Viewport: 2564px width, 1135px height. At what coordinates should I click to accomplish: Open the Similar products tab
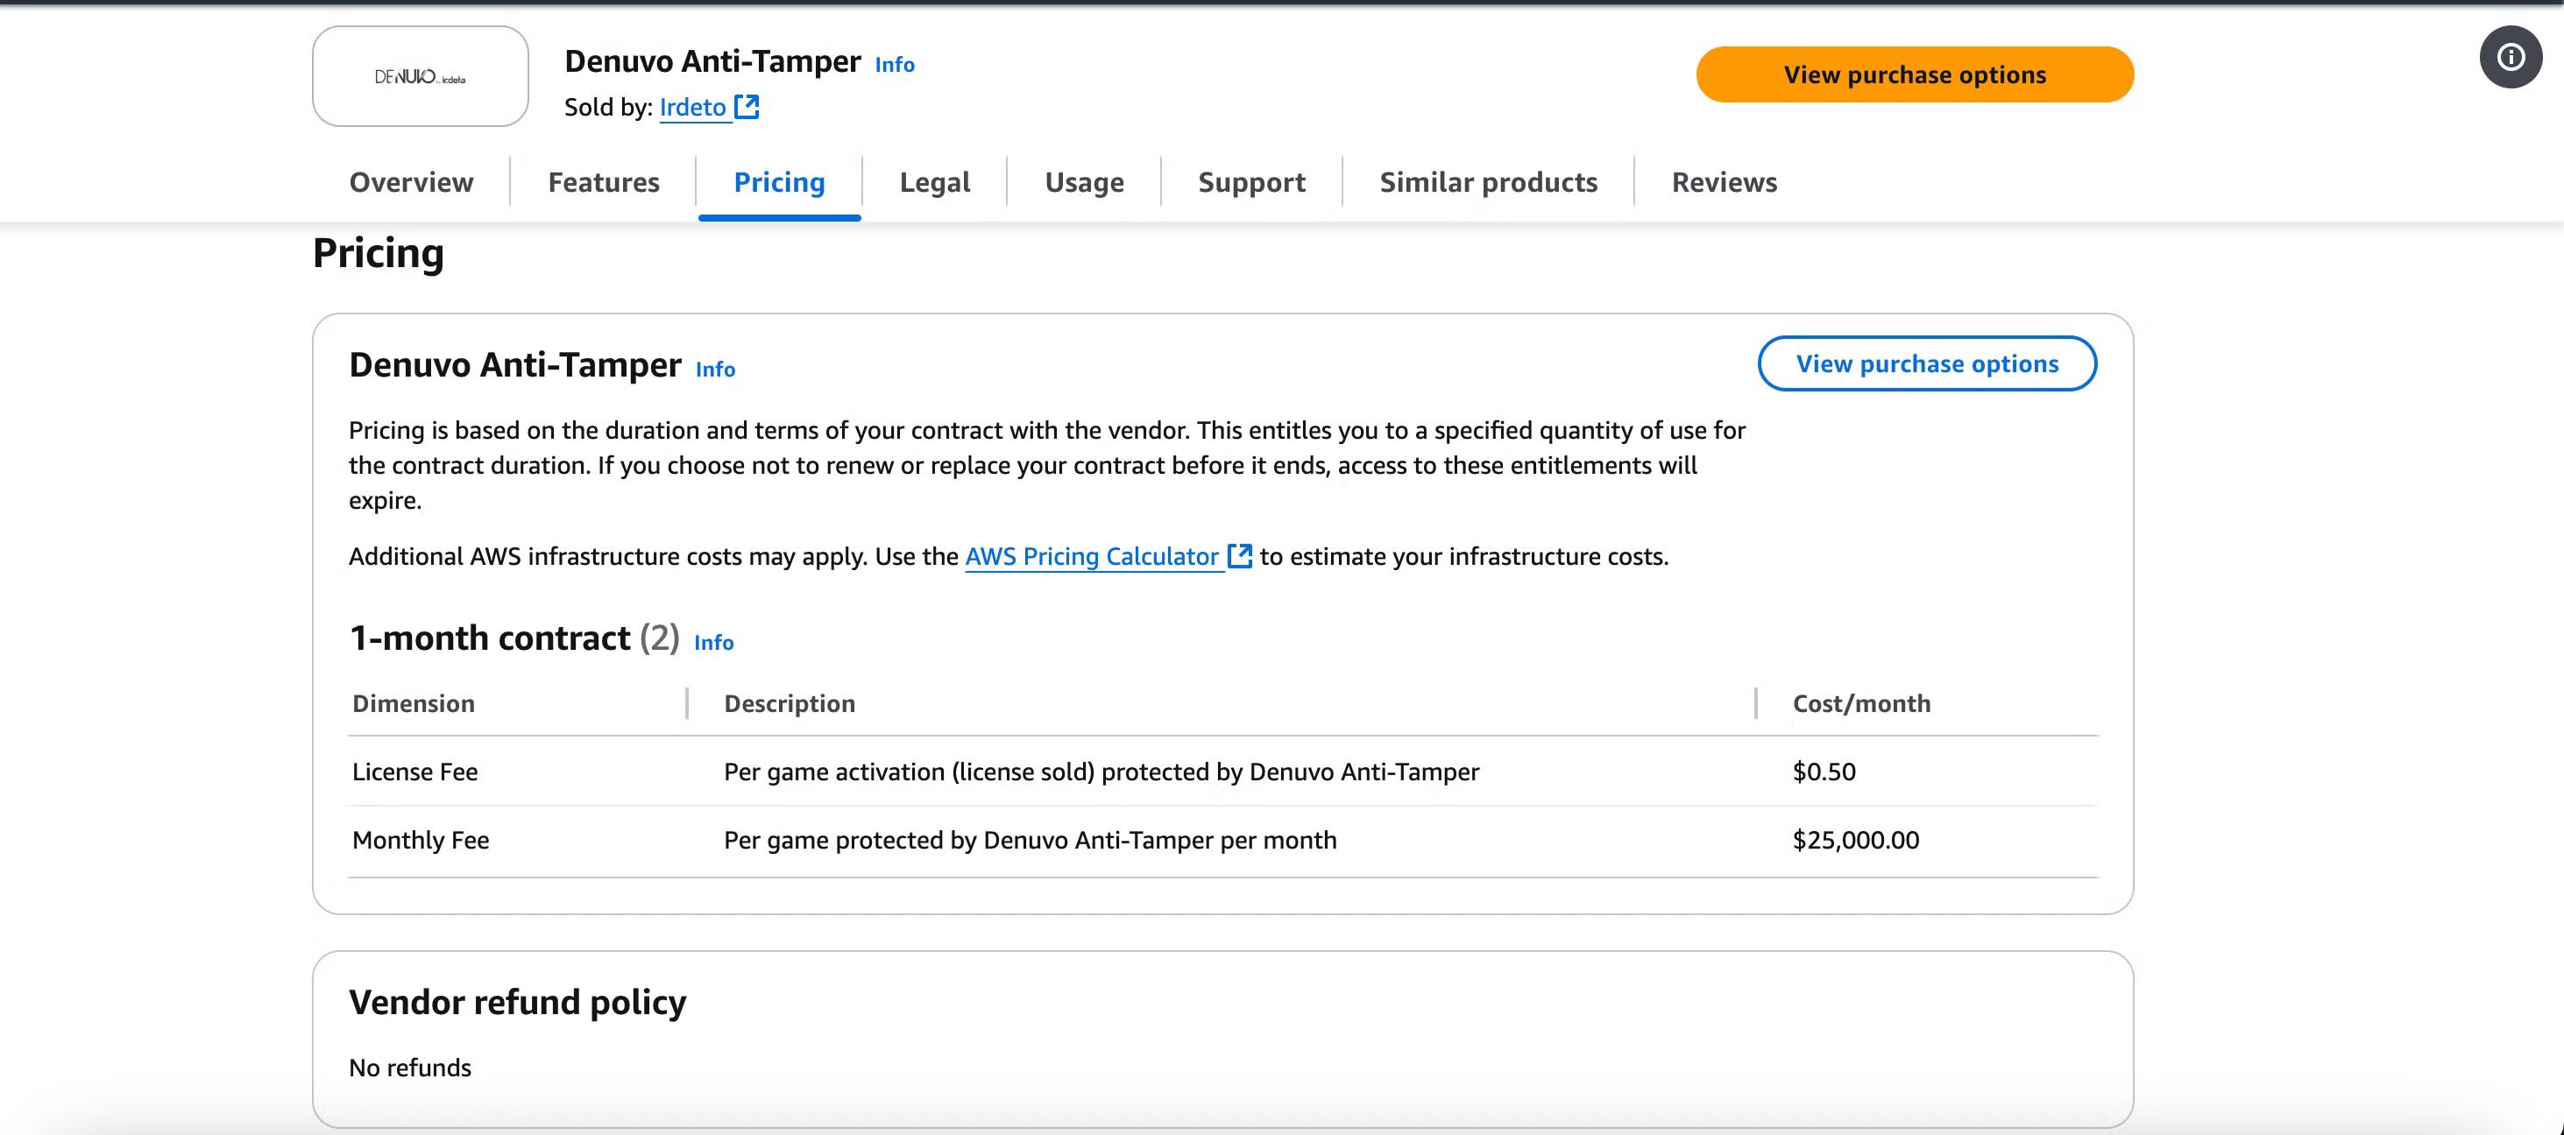coord(1488,182)
